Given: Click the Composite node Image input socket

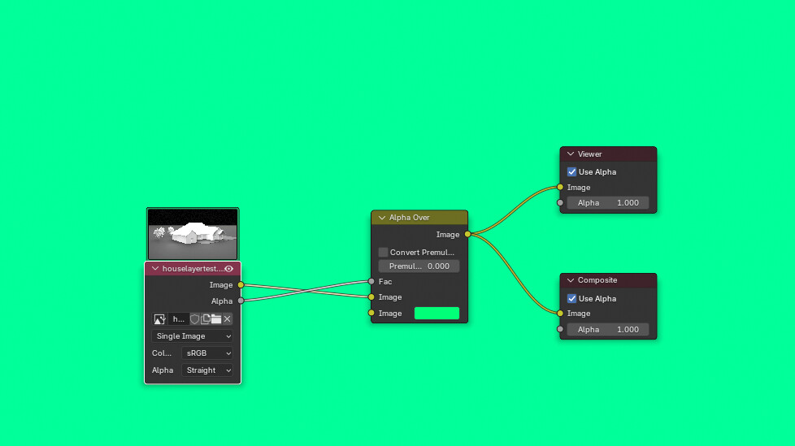Looking at the screenshot, I should click(x=560, y=314).
